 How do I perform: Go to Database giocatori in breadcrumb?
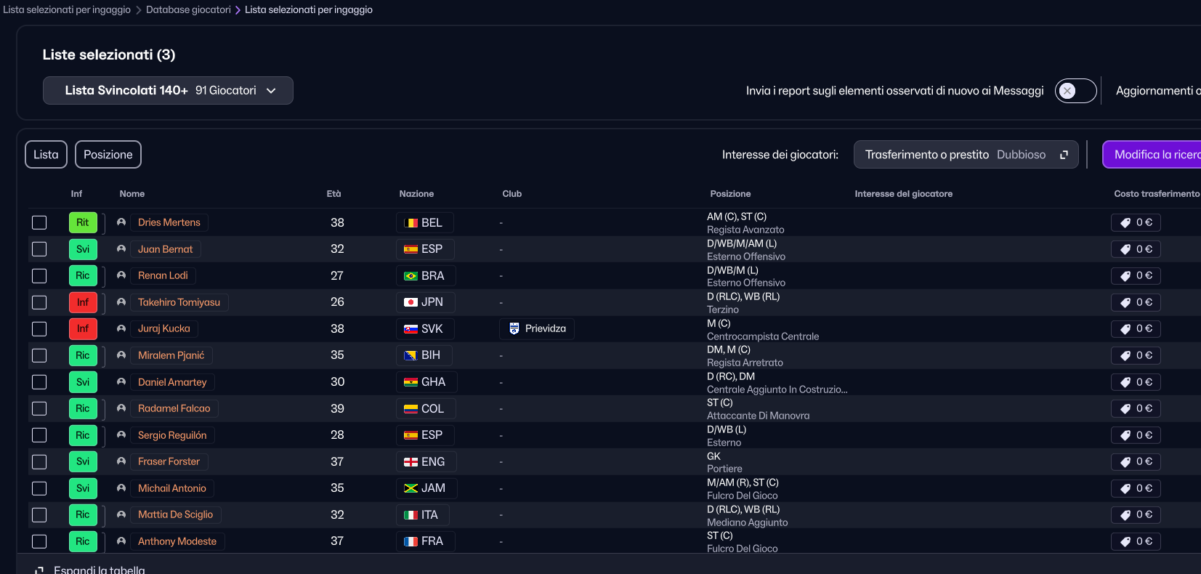[x=188, y=9]
